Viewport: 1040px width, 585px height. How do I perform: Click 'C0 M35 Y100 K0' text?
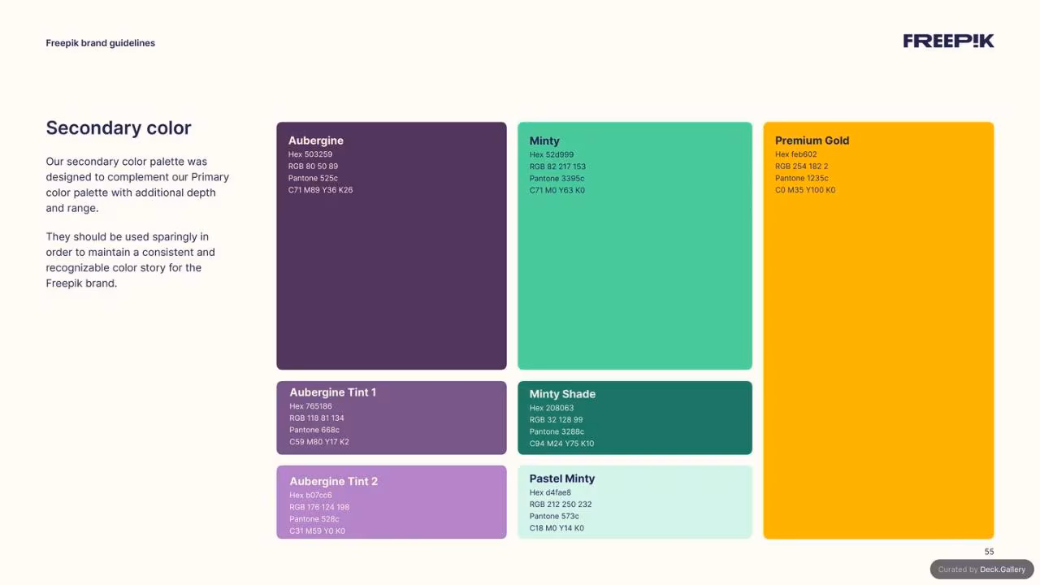(x=805, y=190)
